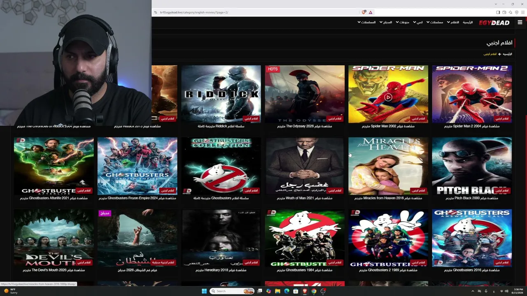Click the الرئيسية breadcrumb link
The image size is (527, 296).
[x=507, y=54]
